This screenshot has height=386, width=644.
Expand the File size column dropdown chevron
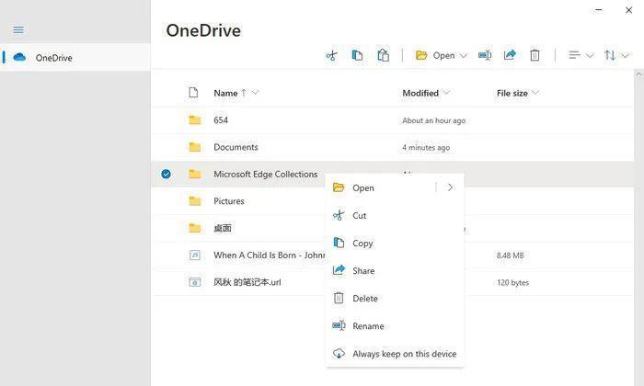pos(535,93)
